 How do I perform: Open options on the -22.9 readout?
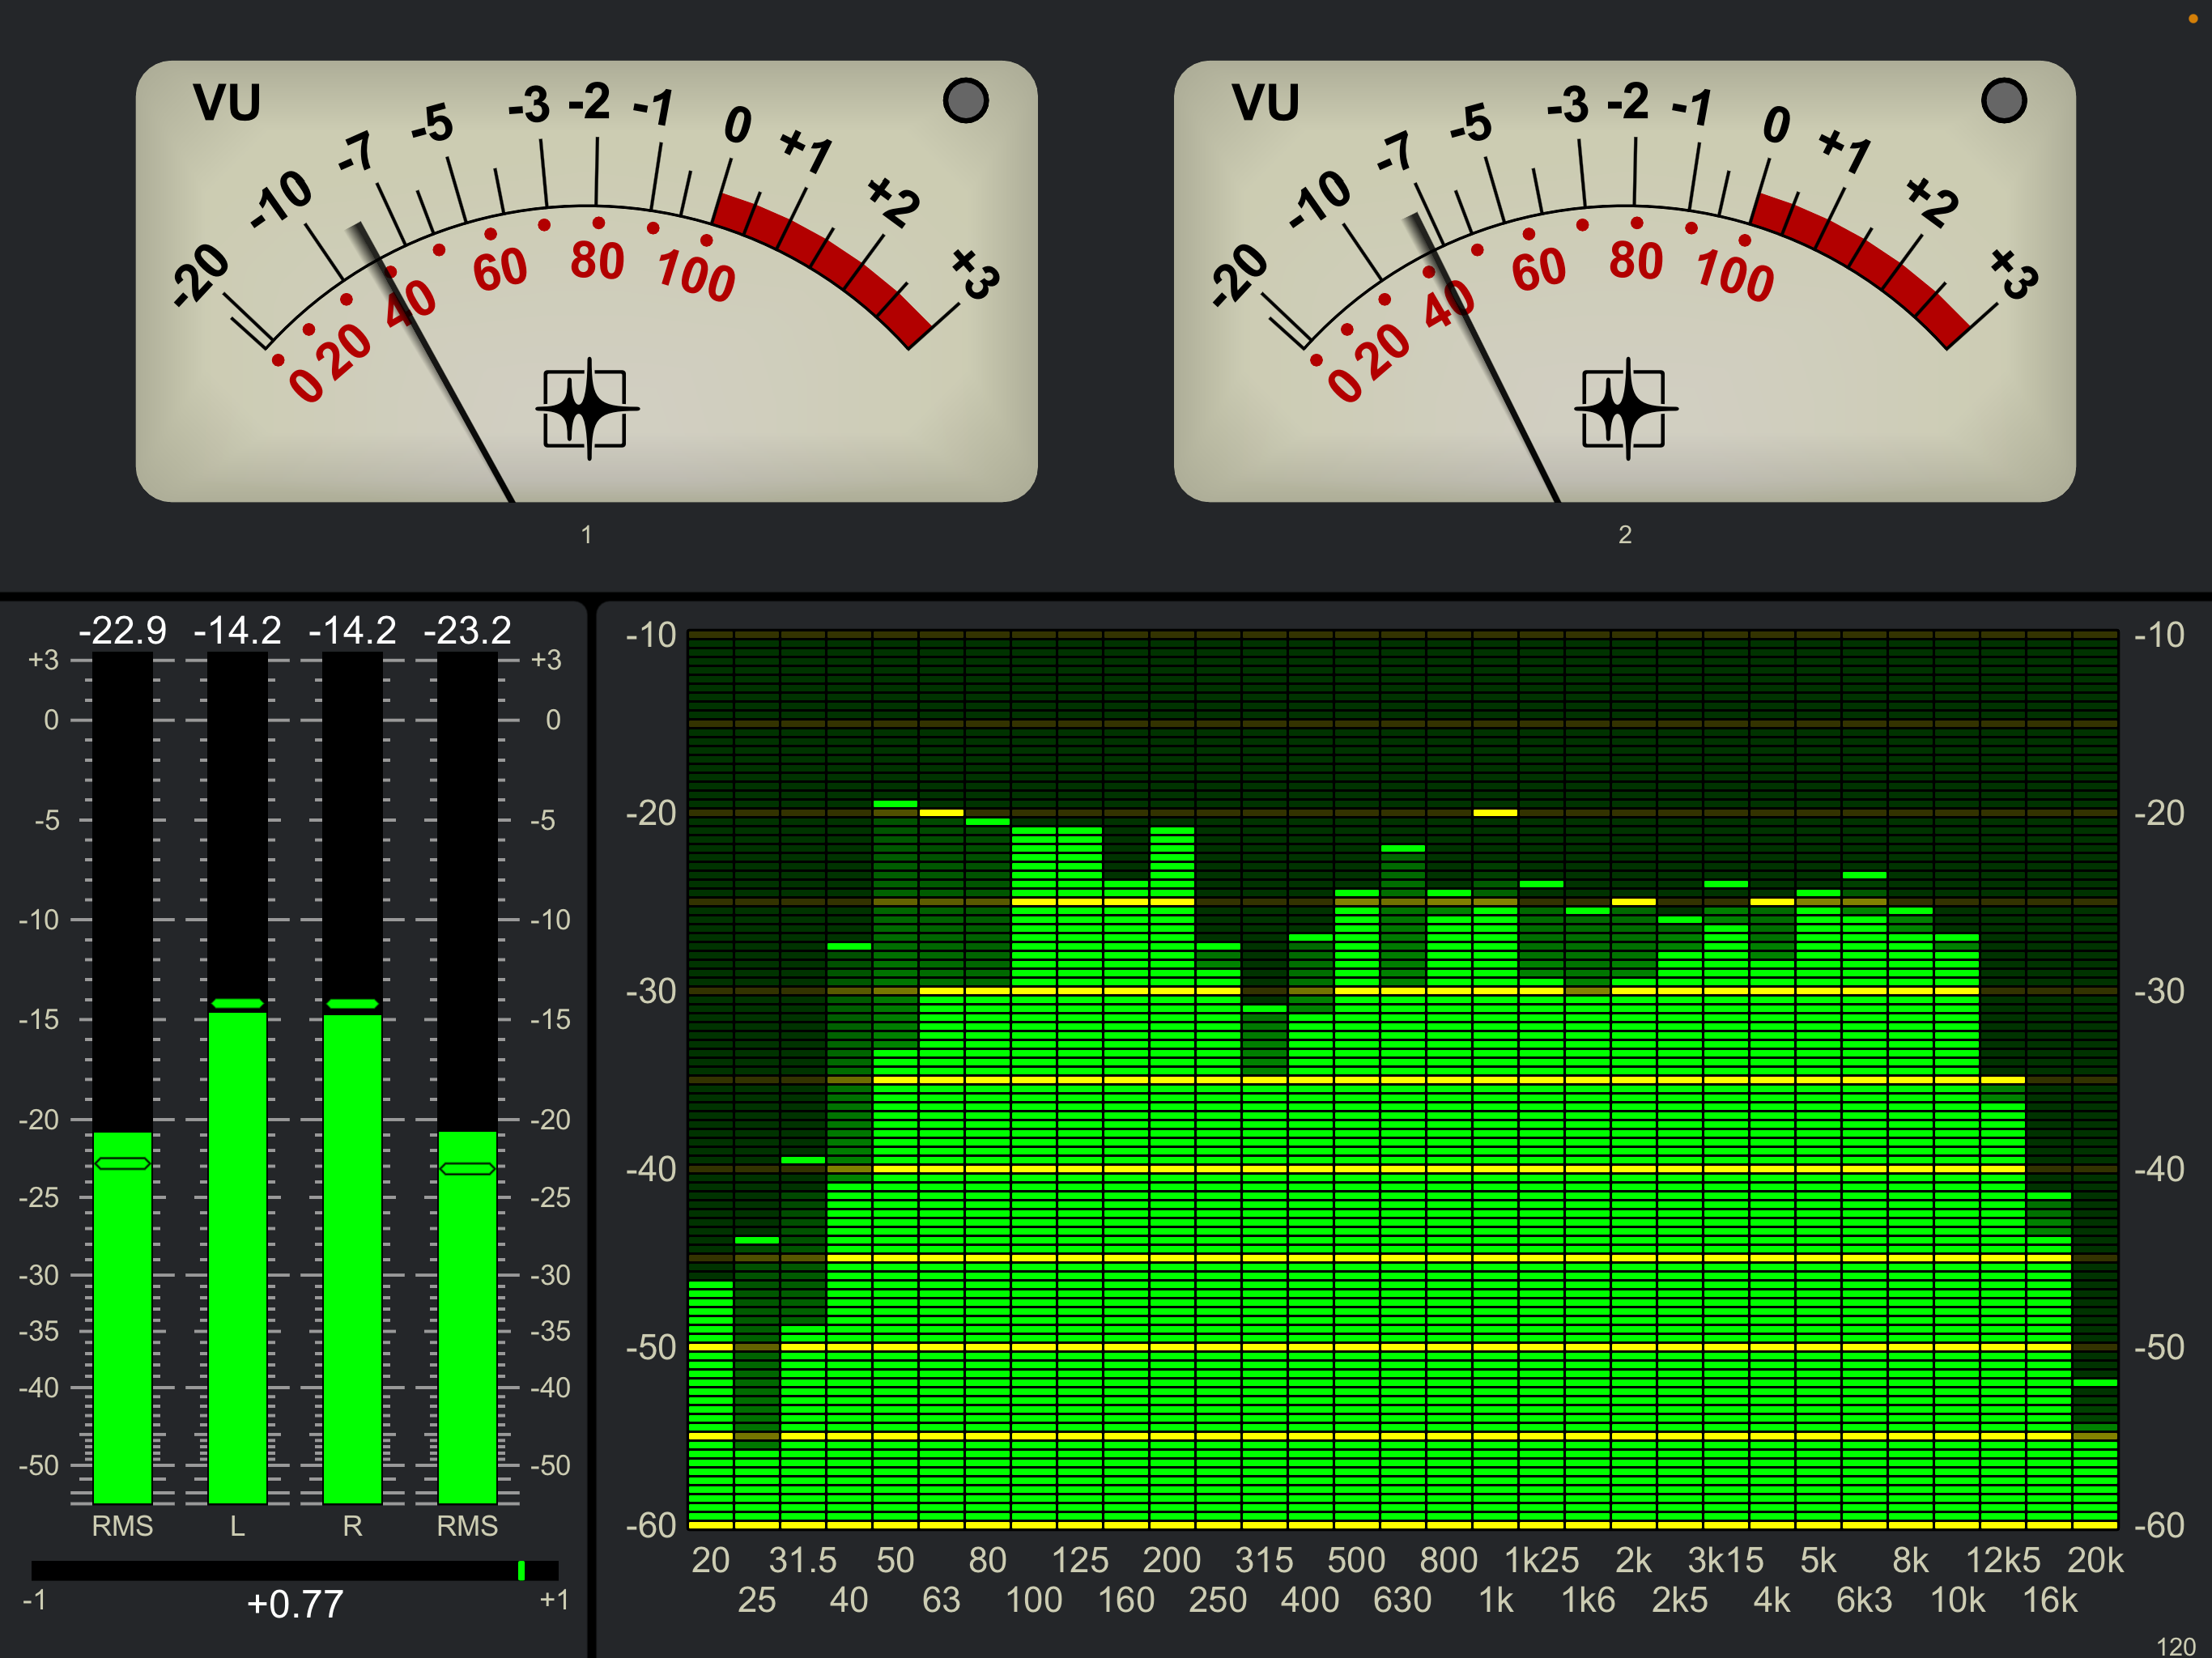122,630
